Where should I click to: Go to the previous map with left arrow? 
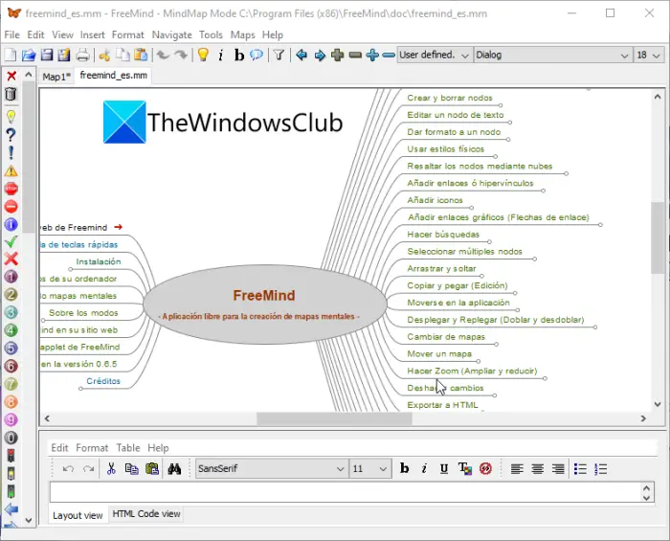[301, 56]
